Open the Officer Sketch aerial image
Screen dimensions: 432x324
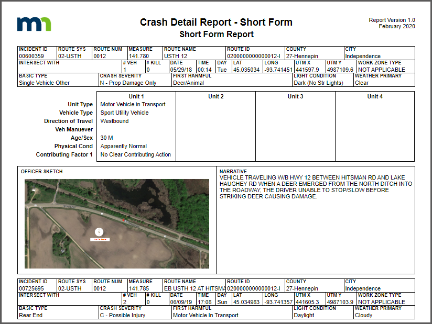[x=116, y=224]
